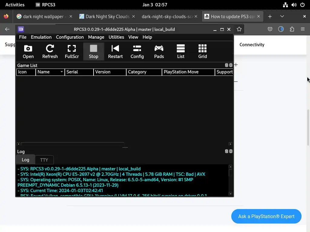Select the Log tab
This screenshot has height=232, width=310.
pyautogui.click(x=25, y=159)
